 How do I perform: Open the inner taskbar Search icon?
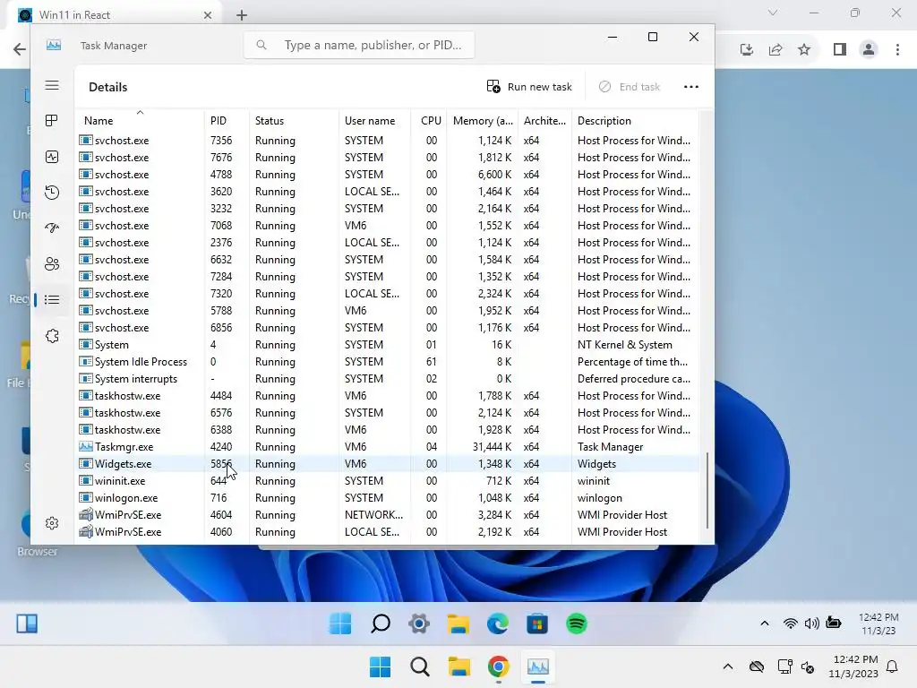[x=380, y=623]
